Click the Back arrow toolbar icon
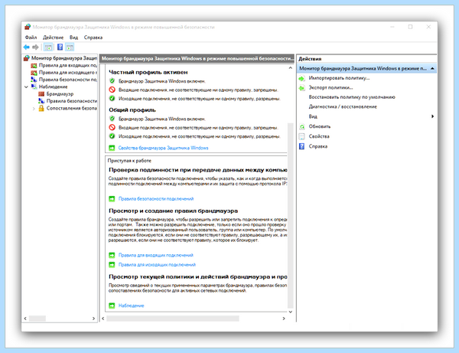The width and height of the screenshot is (459, 353). point(26,47)
